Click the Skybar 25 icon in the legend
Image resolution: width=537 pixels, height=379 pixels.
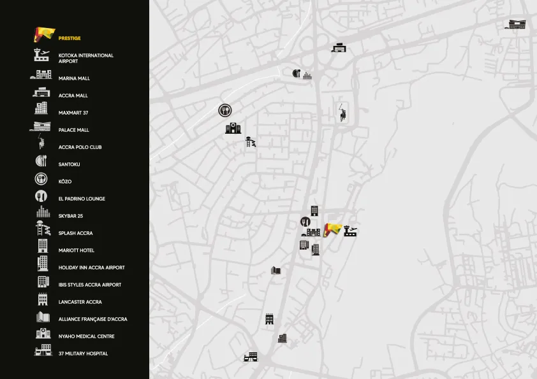43,211
